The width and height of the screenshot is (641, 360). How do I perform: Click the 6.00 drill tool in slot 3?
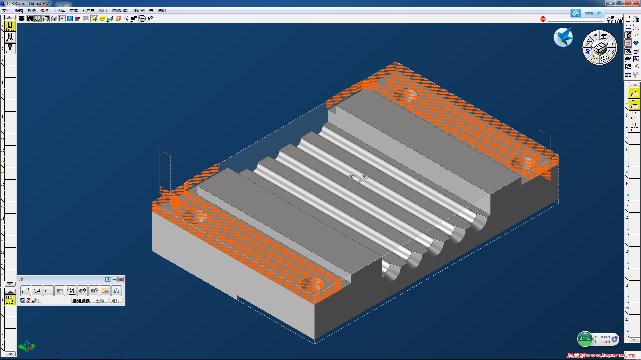(x=10, y=49)
